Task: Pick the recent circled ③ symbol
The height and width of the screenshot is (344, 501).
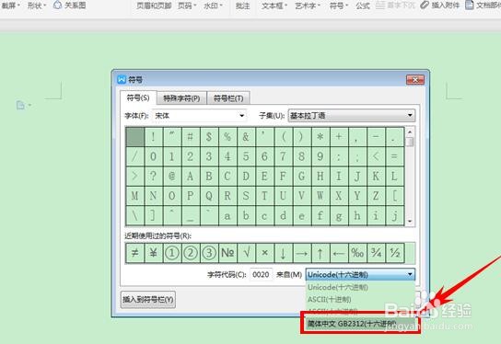Action: (x=209, y=253)
